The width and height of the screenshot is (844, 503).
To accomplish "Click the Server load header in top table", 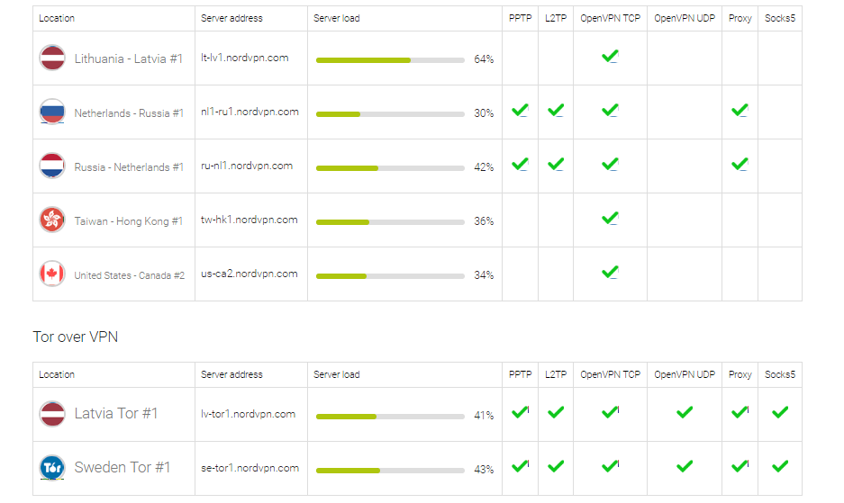I will tap(336, 18).
